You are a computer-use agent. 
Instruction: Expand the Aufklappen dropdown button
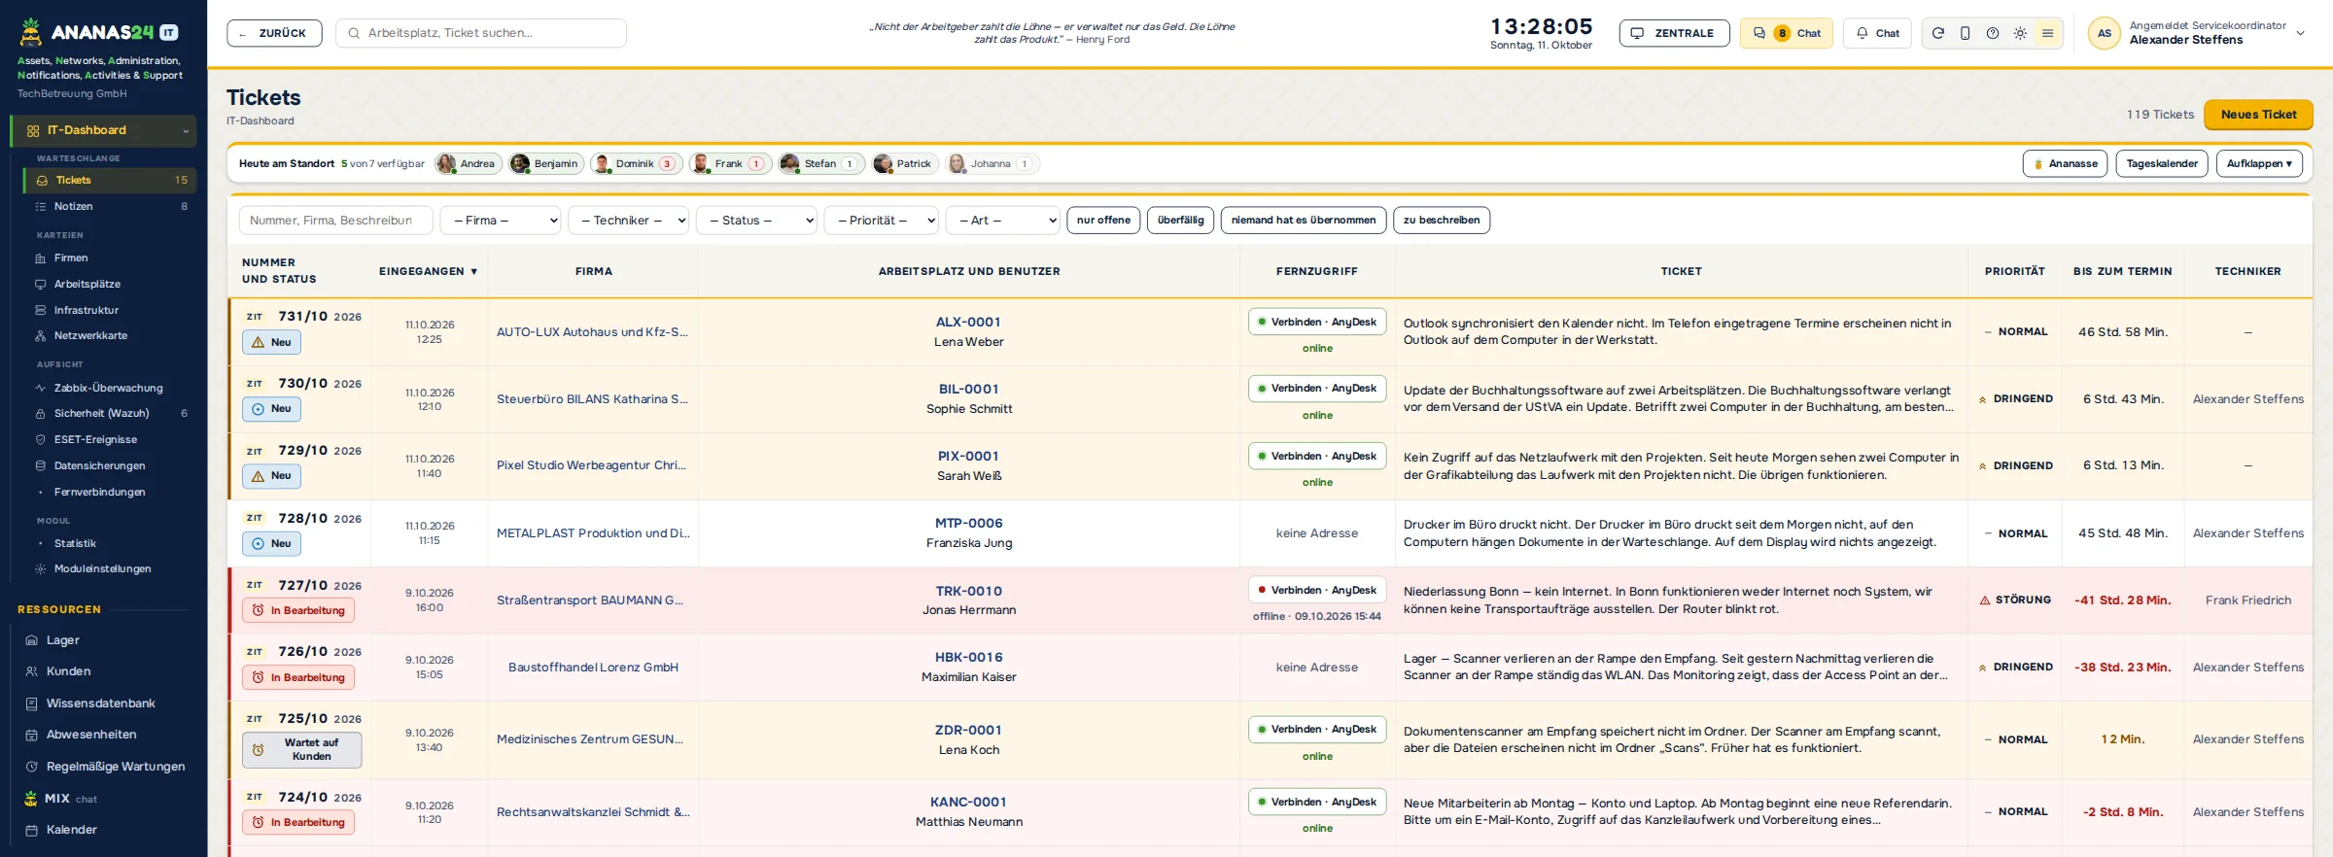pyautogui.click(x=2259, y=163)
